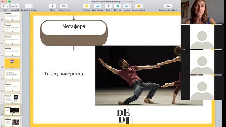Viewport: 226px width, 127px height.
Task: Click the Метафора title text
Action: pyautogui.click(x=74, y=26)
